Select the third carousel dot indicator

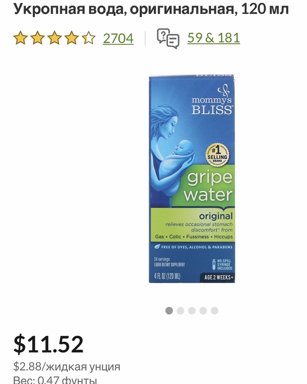[192, 311]
